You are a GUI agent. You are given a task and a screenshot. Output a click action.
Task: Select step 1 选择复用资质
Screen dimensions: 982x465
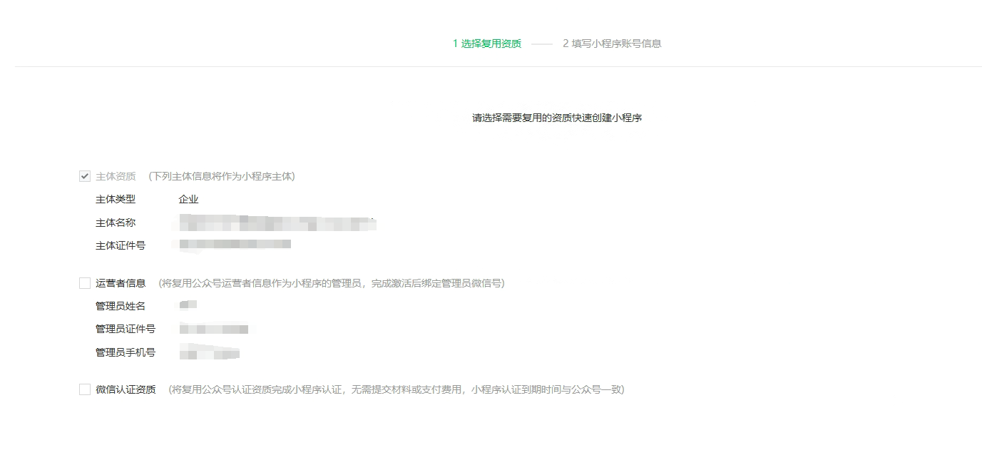point(487,44)
